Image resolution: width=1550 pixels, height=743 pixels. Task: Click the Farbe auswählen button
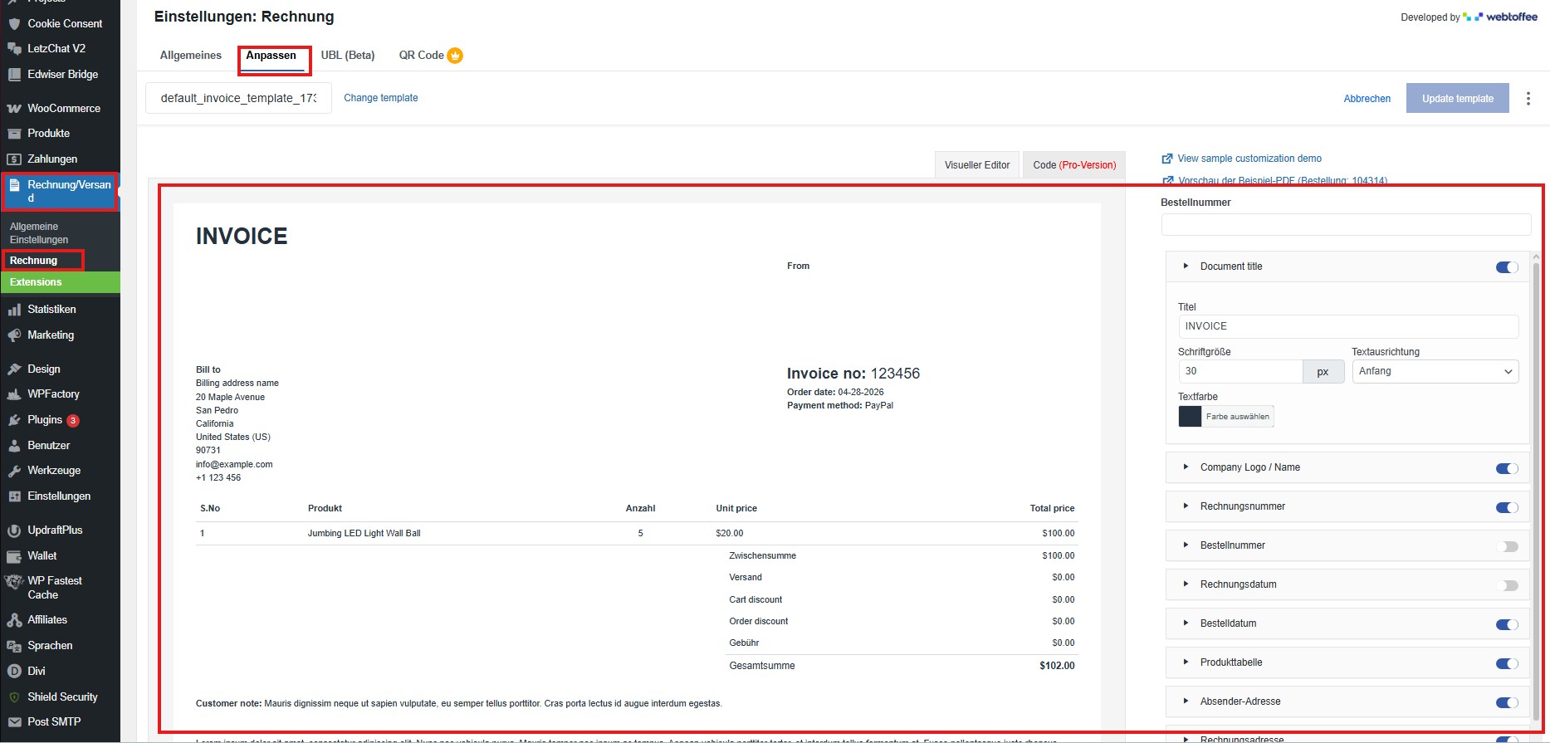(x=1237, y=416)
